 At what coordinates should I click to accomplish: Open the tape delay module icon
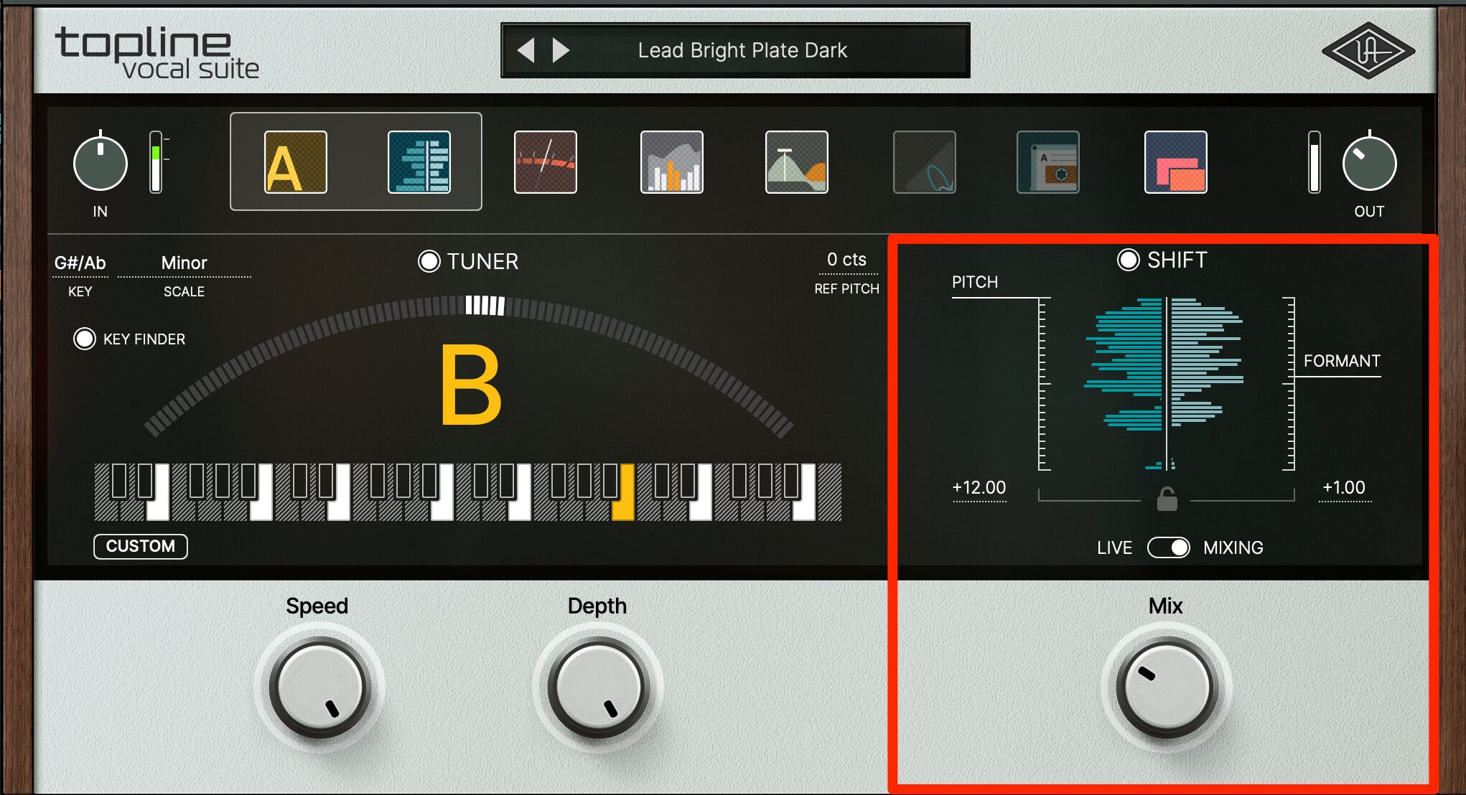[x=1048, y=162]
